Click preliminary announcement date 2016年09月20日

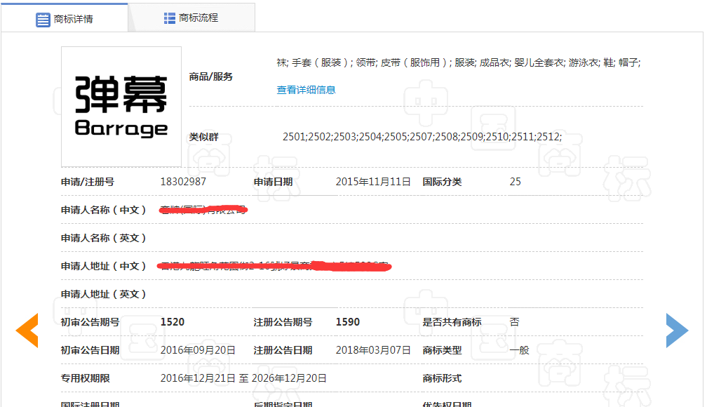point(198,350)
